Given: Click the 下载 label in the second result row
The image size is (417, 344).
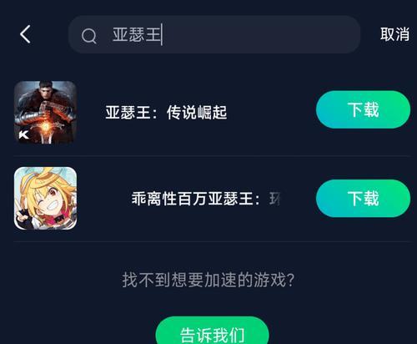Looking at the screenshot, I should coord(363,199).
